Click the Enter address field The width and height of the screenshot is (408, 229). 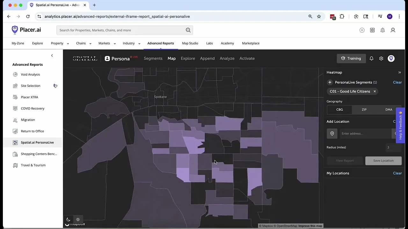coord(365,134)
